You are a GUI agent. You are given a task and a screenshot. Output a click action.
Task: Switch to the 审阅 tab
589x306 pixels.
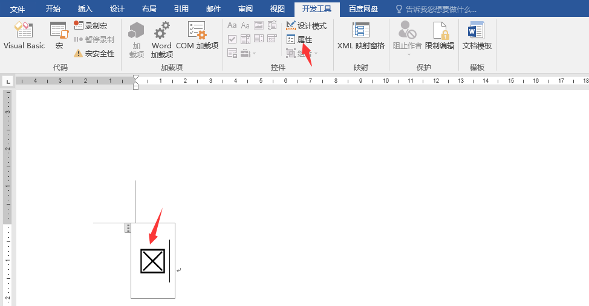point(246,8)
